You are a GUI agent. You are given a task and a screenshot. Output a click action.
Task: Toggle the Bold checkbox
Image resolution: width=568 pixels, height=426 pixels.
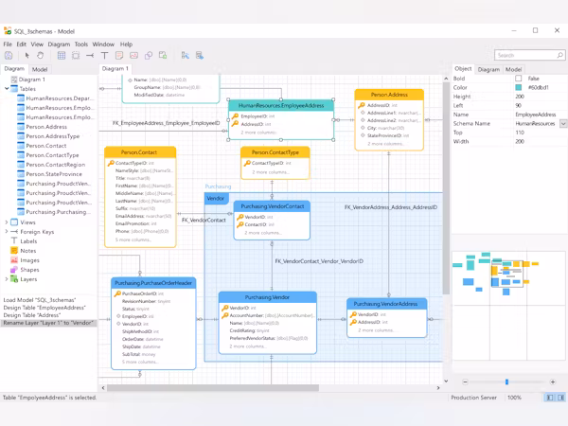click(x=519, y=79)
